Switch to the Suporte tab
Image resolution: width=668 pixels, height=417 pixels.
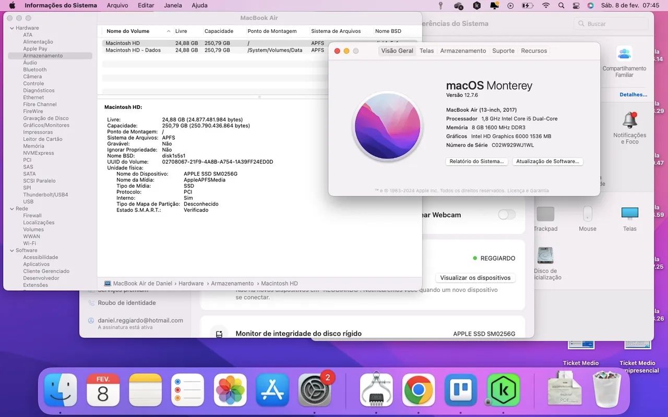point(503,51)
